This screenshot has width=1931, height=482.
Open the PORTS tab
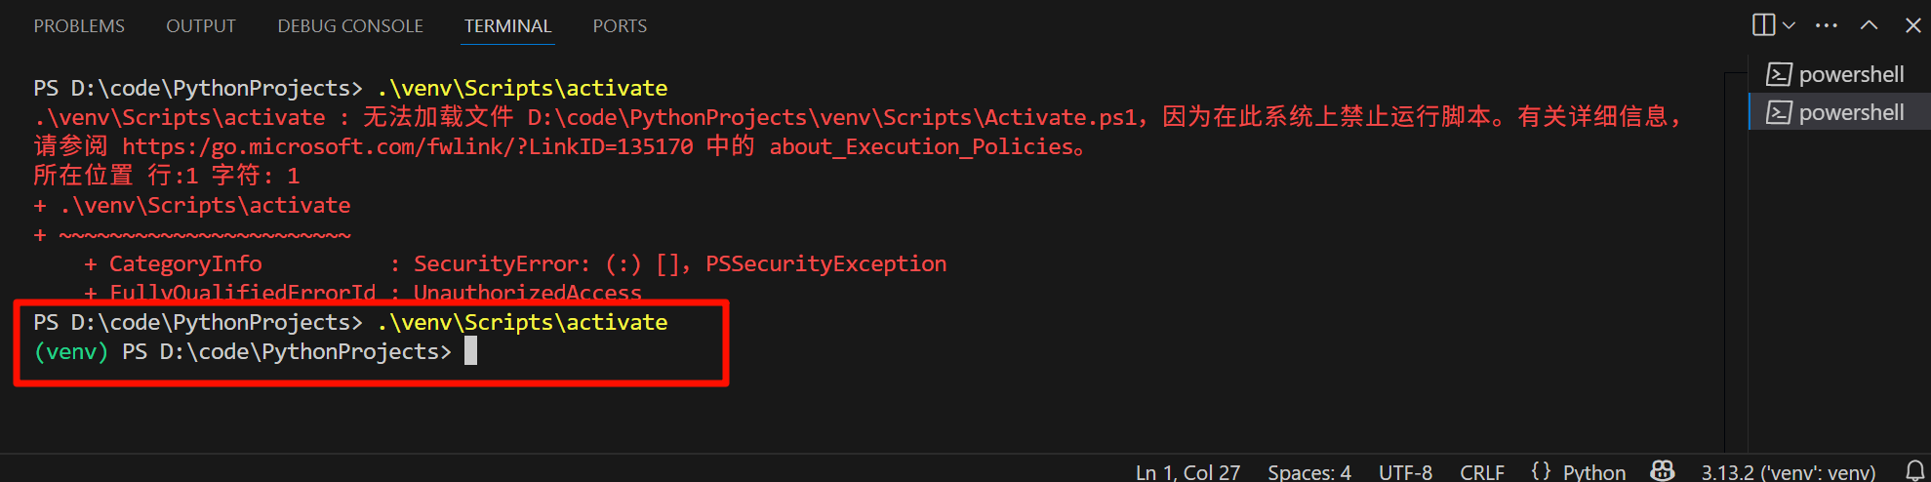click(x=620, y=26)
